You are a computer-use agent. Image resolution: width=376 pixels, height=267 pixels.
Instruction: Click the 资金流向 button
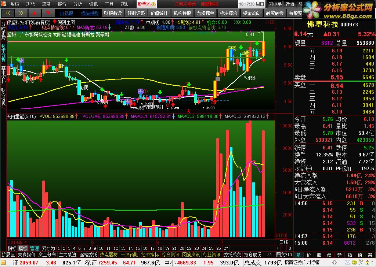pyautogui.click(x=252, y=13)
